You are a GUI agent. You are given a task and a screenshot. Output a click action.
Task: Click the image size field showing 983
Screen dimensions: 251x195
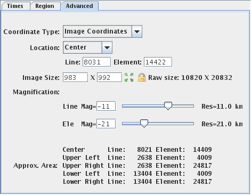tap(75, 77)
